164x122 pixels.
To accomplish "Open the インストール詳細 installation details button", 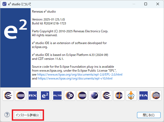I will [27, 115].
